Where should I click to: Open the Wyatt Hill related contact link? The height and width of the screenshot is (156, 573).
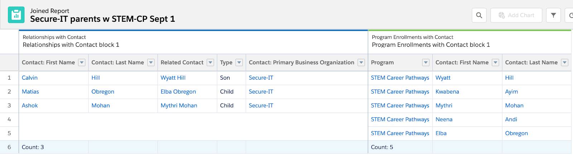[x=173, y=78]
